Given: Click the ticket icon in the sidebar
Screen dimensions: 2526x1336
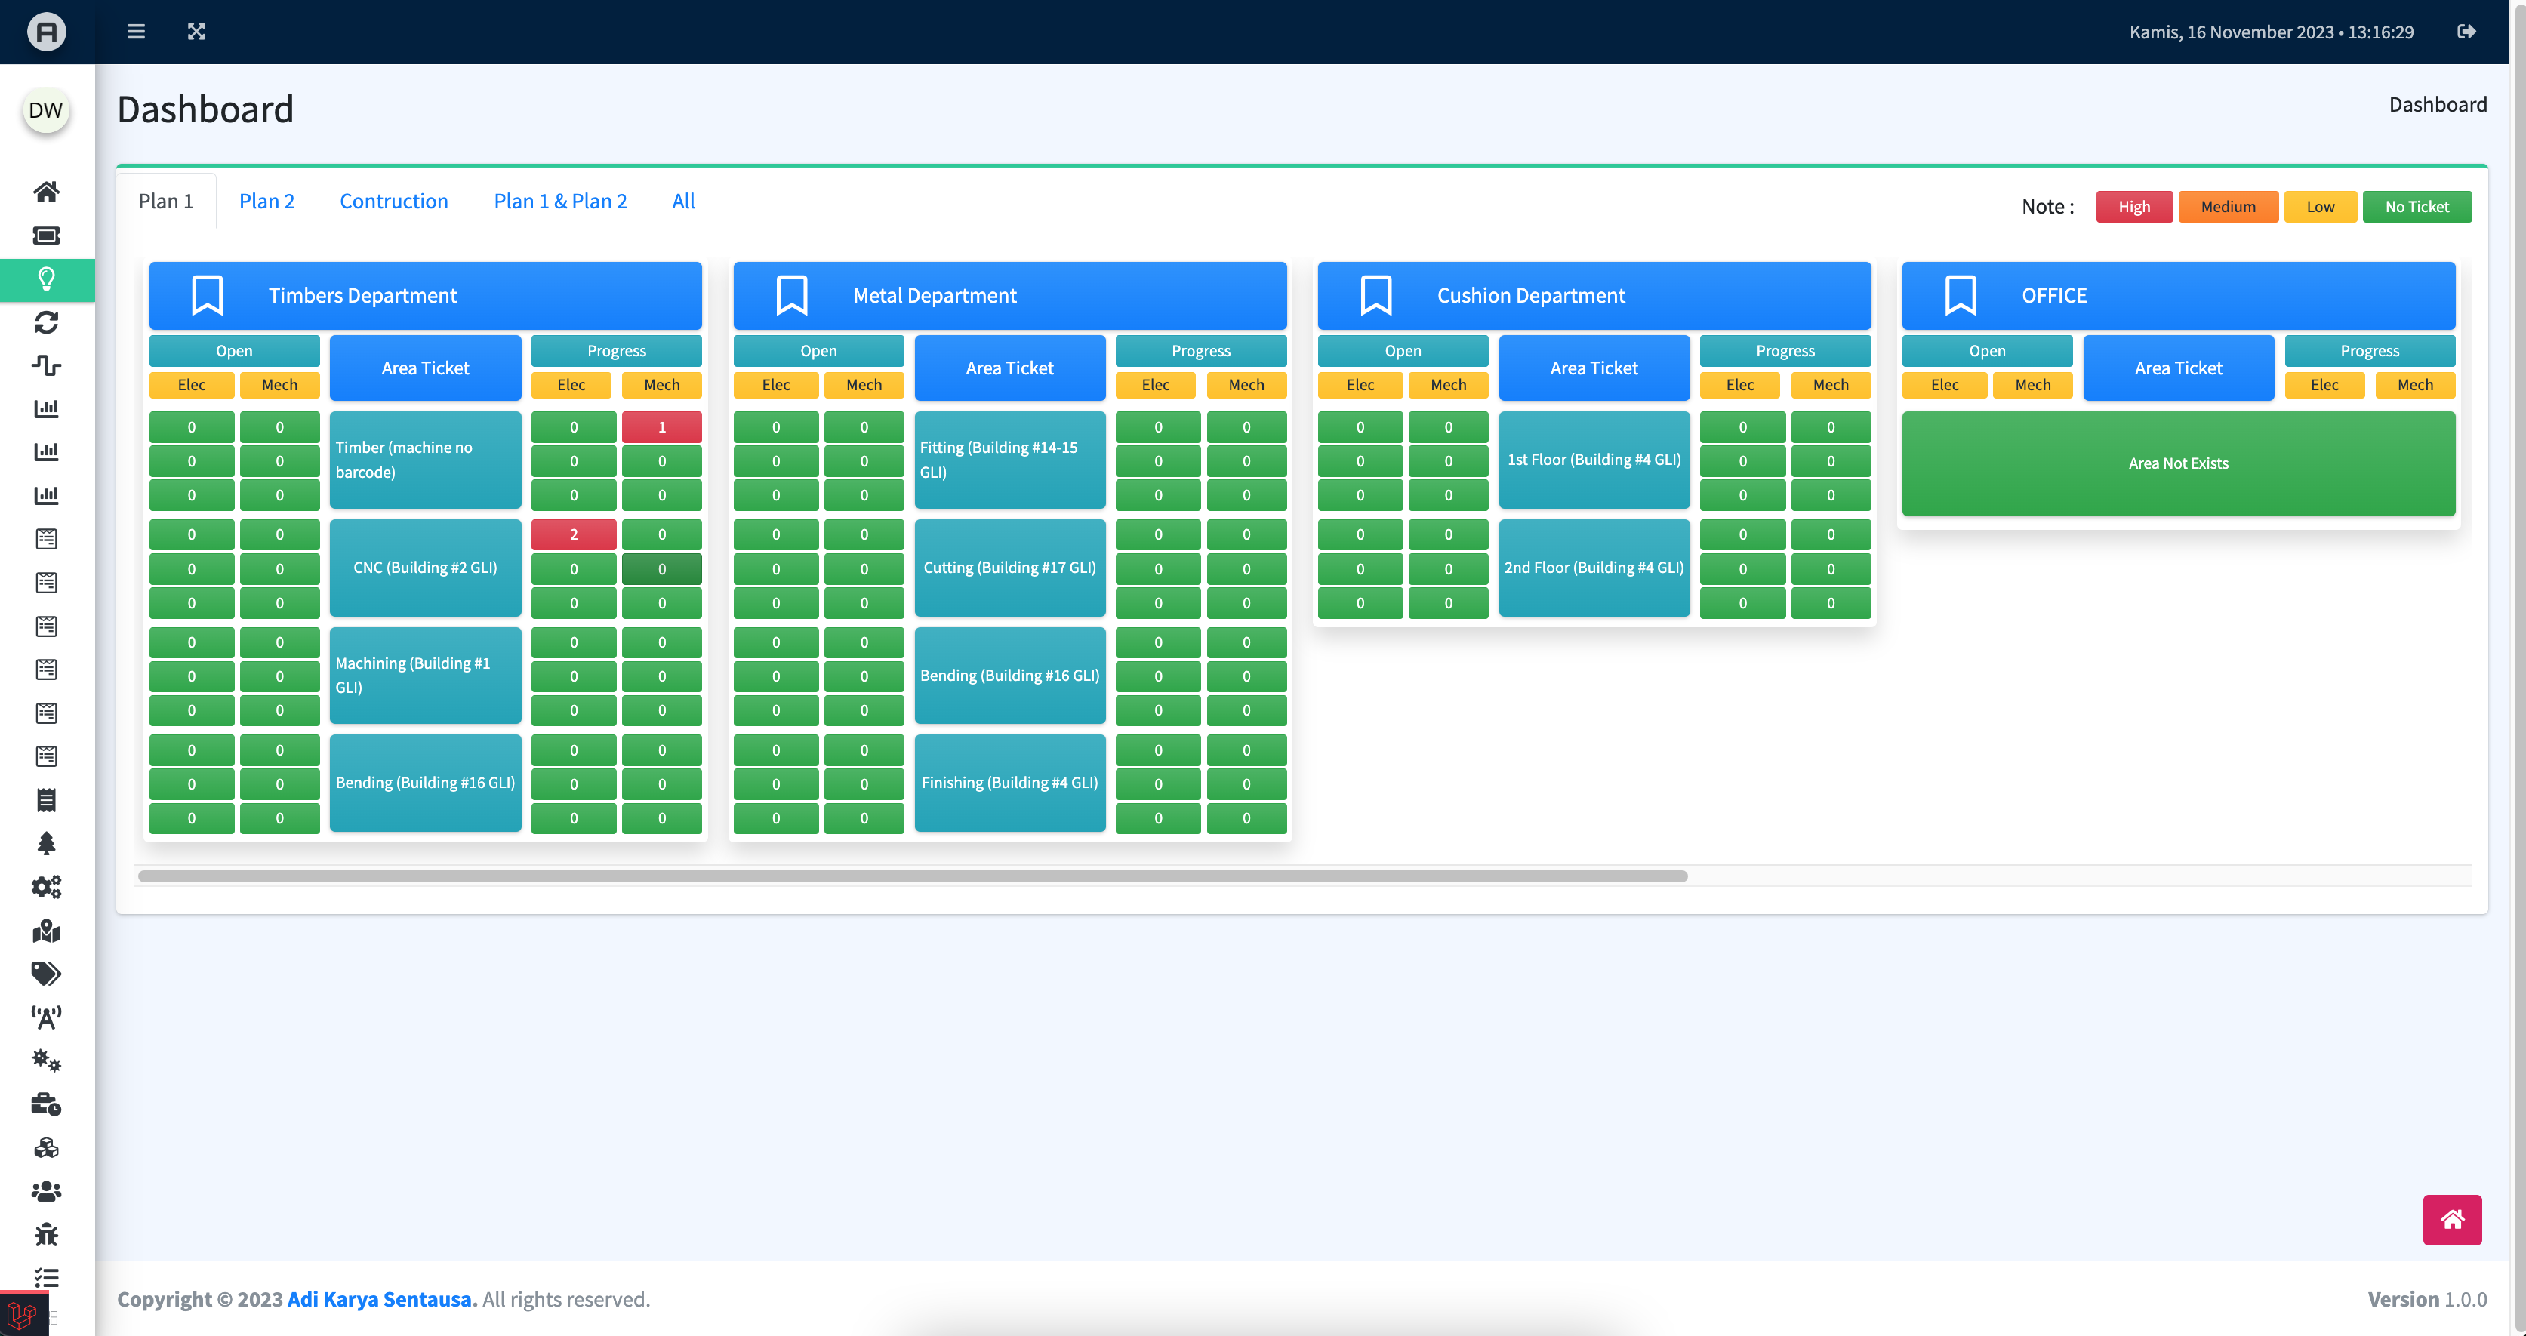Looking at the screenshot, I should coord(46,235).
